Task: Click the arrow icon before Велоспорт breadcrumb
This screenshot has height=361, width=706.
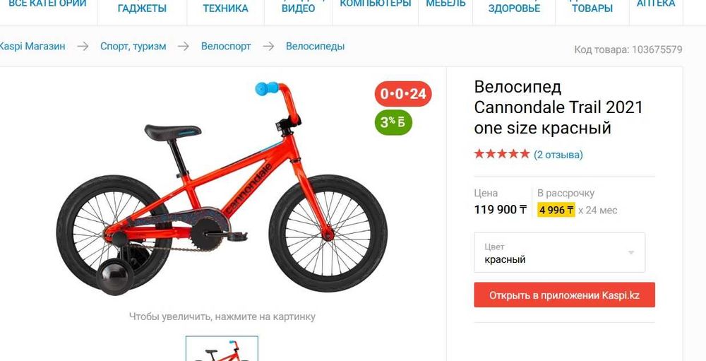Action: coord(184,46)
